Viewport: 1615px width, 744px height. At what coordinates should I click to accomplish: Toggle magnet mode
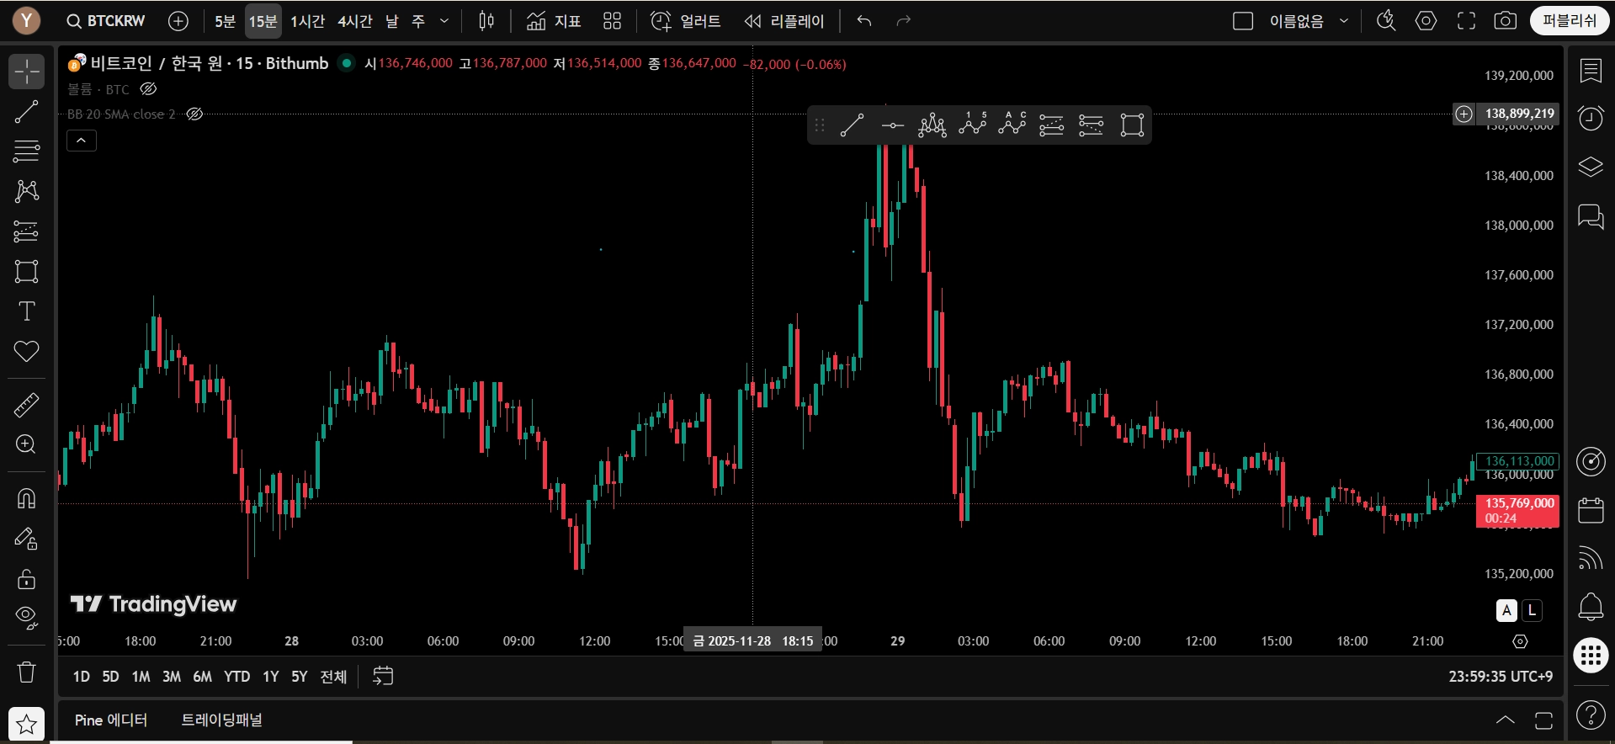pyautogui.click(x=27, y=498)
